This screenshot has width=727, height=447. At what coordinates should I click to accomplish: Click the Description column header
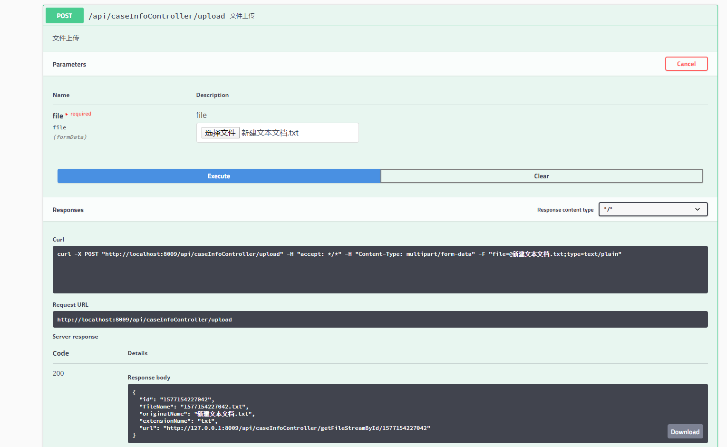click(213, 95)
